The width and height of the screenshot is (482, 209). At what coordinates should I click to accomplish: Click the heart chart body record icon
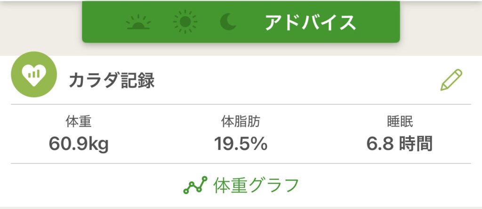pos(34,75)
